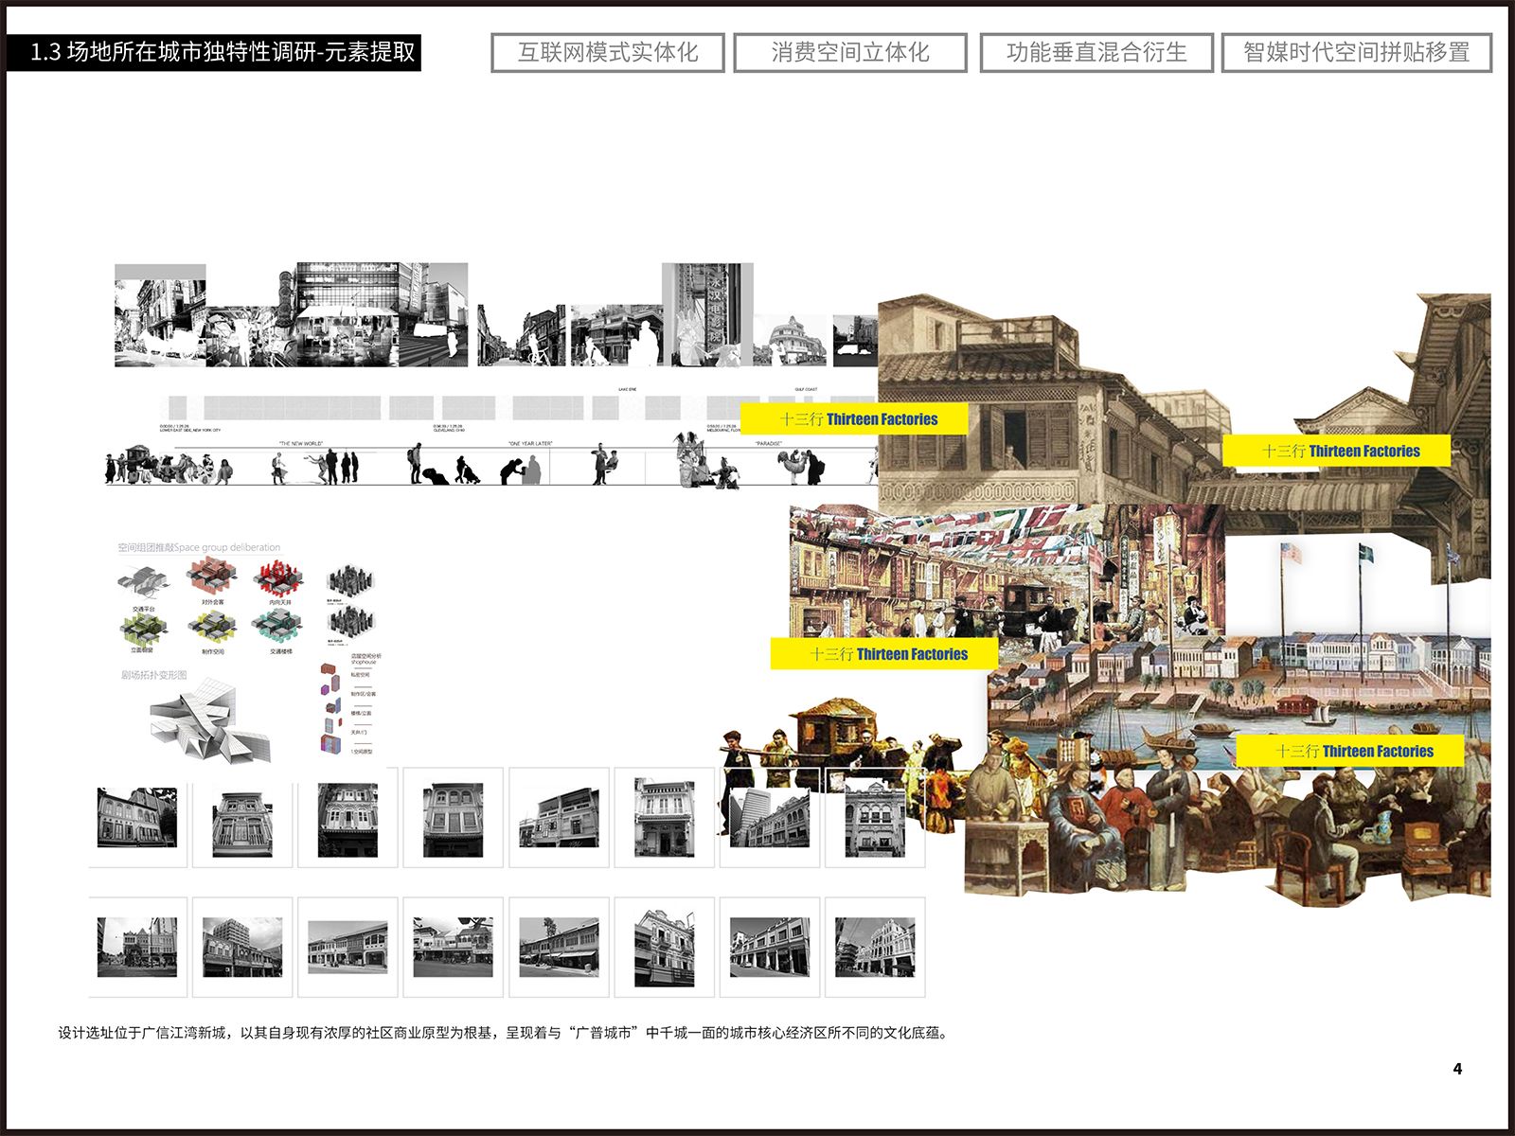The image size is (1515, 1136).
Task: Click the Thirteen Factories label over the tiled-roof building
Action: (x=854, y=418)
